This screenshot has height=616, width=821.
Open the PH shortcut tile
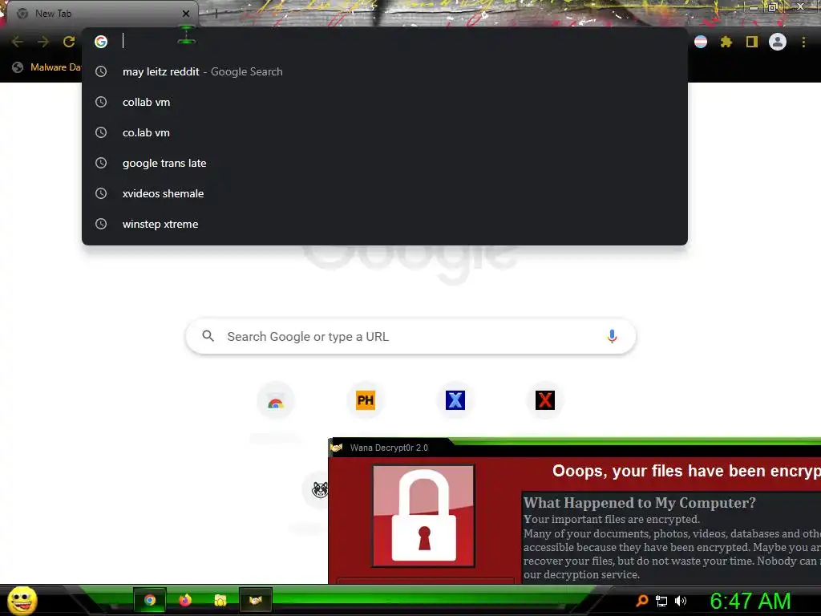[x=366, y=401]
